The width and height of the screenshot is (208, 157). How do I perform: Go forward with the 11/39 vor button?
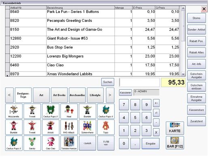click(106, 143)
